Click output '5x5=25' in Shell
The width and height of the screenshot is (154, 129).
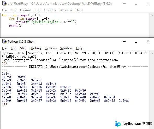coord(66,87)
